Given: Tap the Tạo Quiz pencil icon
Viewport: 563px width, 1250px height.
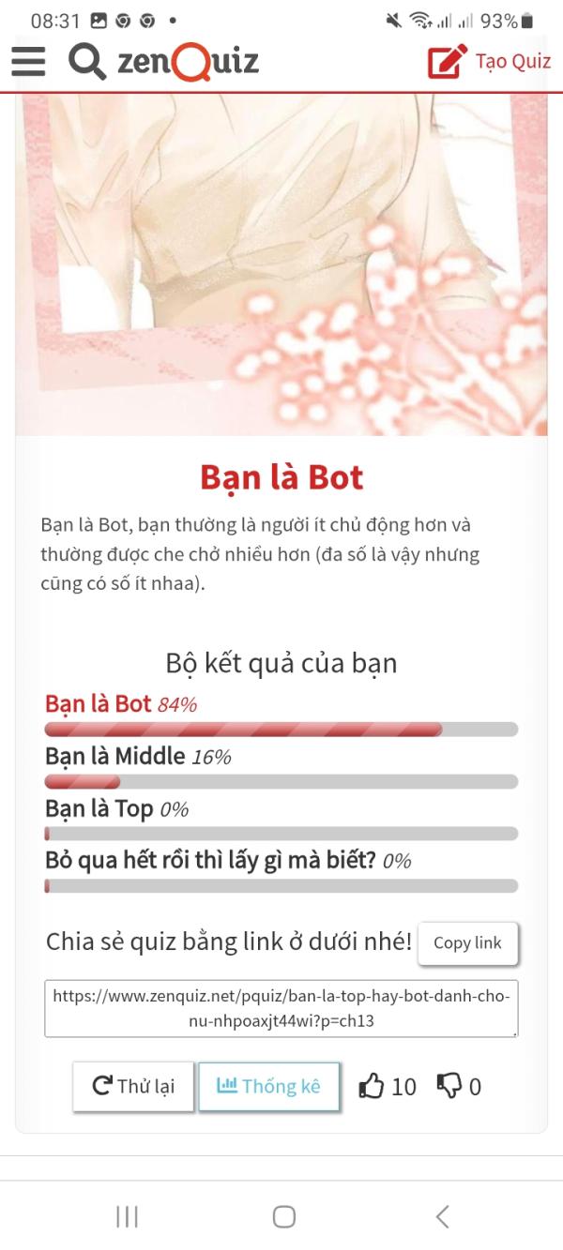Looking at the screenshot, I should coord(448,62).
